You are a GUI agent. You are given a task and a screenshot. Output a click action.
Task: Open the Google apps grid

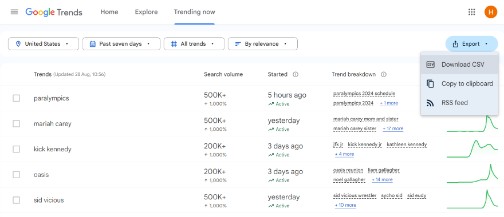(x=471, y=12)
